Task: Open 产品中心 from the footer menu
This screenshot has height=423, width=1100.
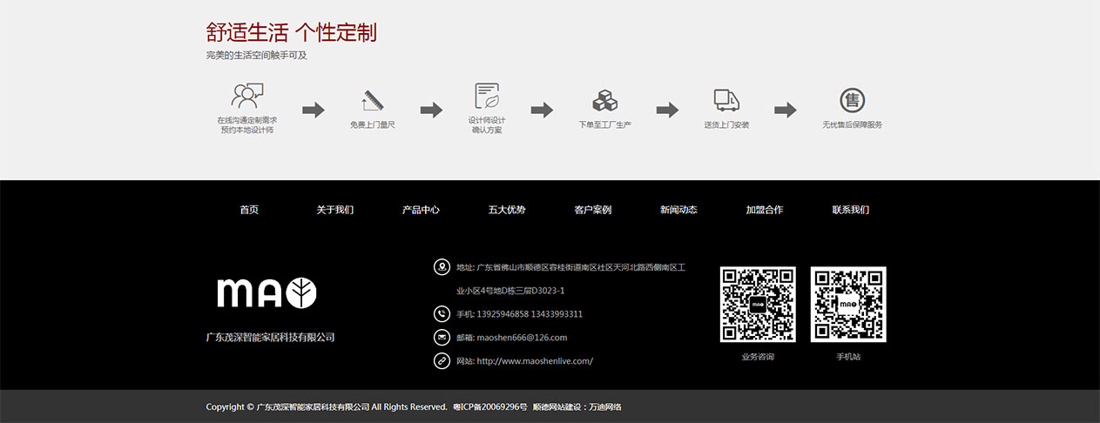Action: pos(421,210)
